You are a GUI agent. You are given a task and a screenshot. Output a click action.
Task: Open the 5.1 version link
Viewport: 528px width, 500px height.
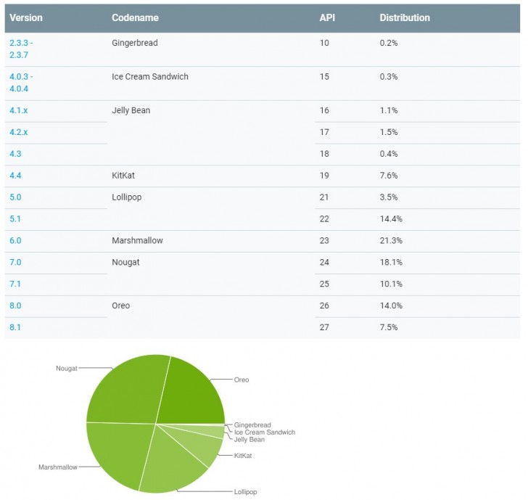pos(15,219)
